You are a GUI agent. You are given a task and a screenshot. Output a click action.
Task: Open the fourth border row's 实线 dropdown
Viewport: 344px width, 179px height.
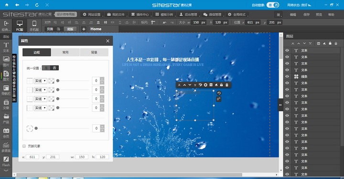40,108
